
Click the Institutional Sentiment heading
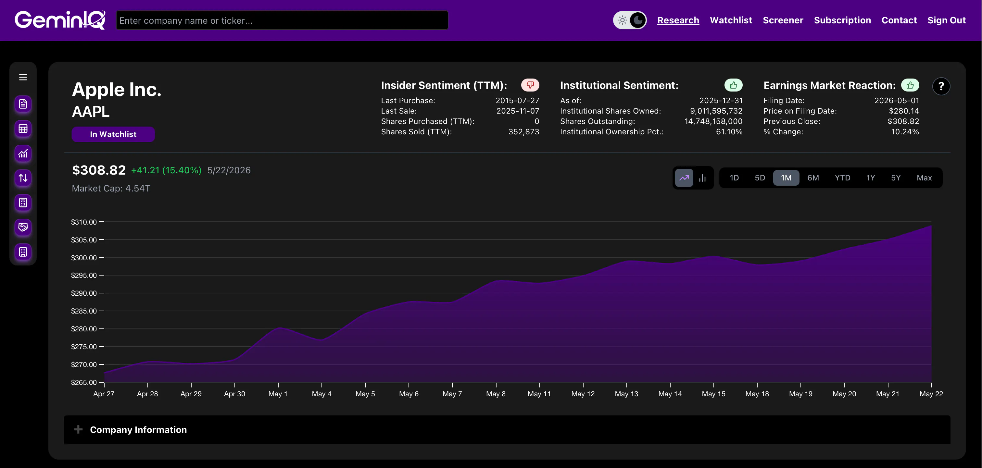point(619,85)
